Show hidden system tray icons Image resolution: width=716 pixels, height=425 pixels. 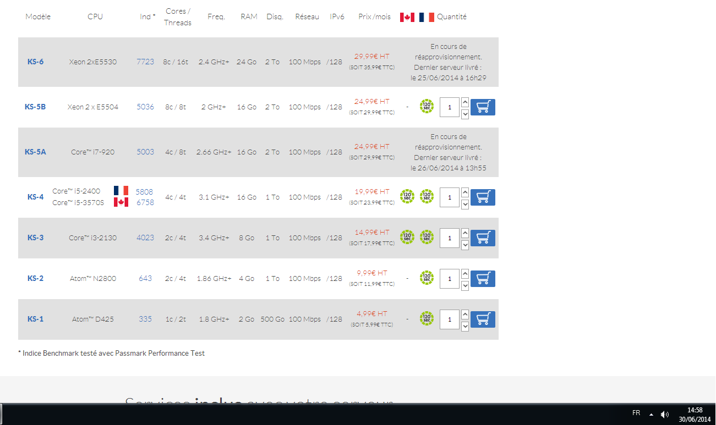651,414
